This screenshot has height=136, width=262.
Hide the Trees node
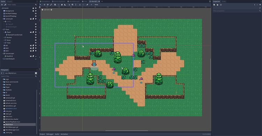coord(36,43)
